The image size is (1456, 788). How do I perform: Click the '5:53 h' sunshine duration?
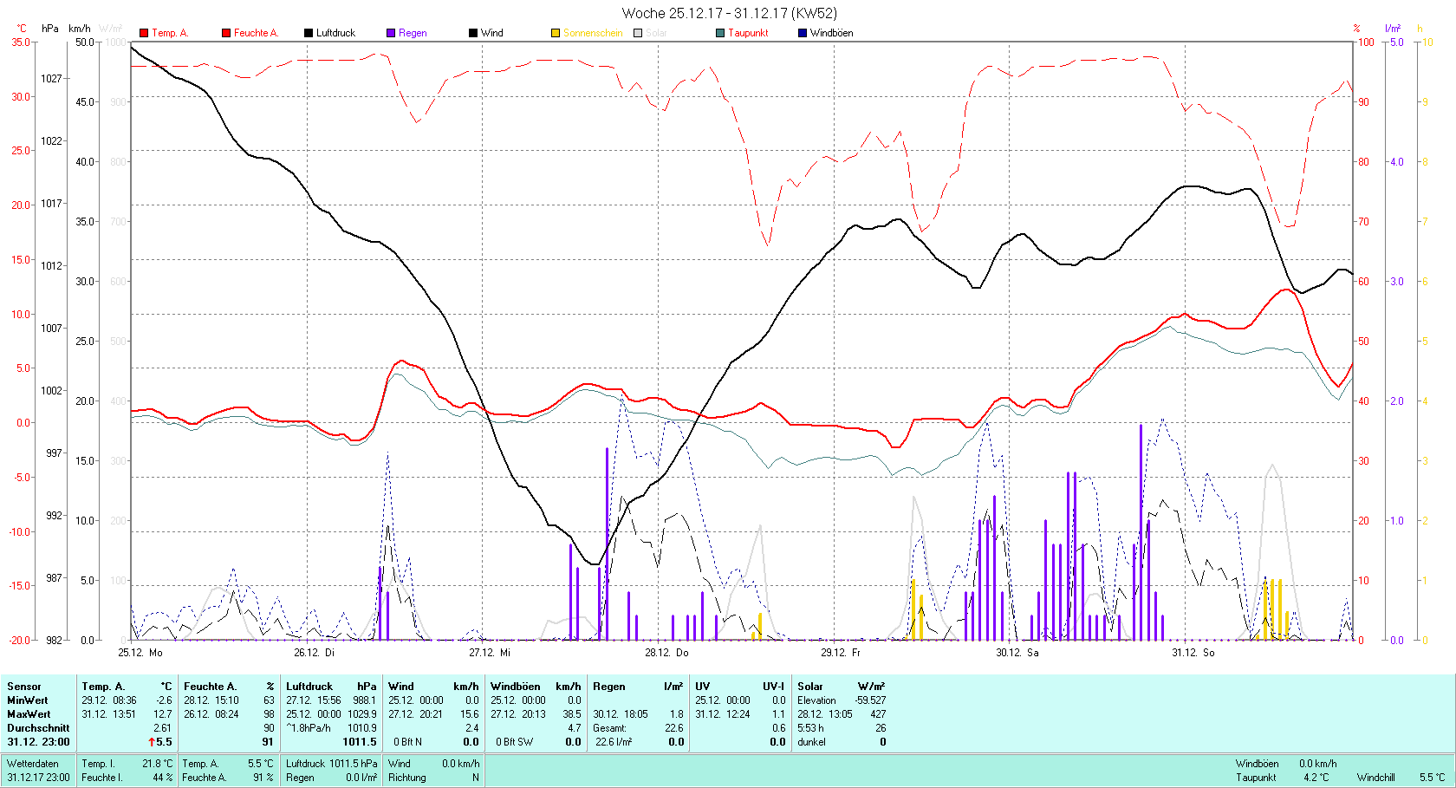810,728
